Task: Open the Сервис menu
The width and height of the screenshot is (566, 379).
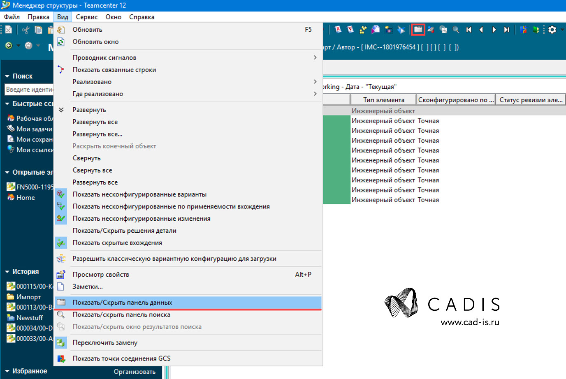Action: pyautogui.click(x=87, y=17)
